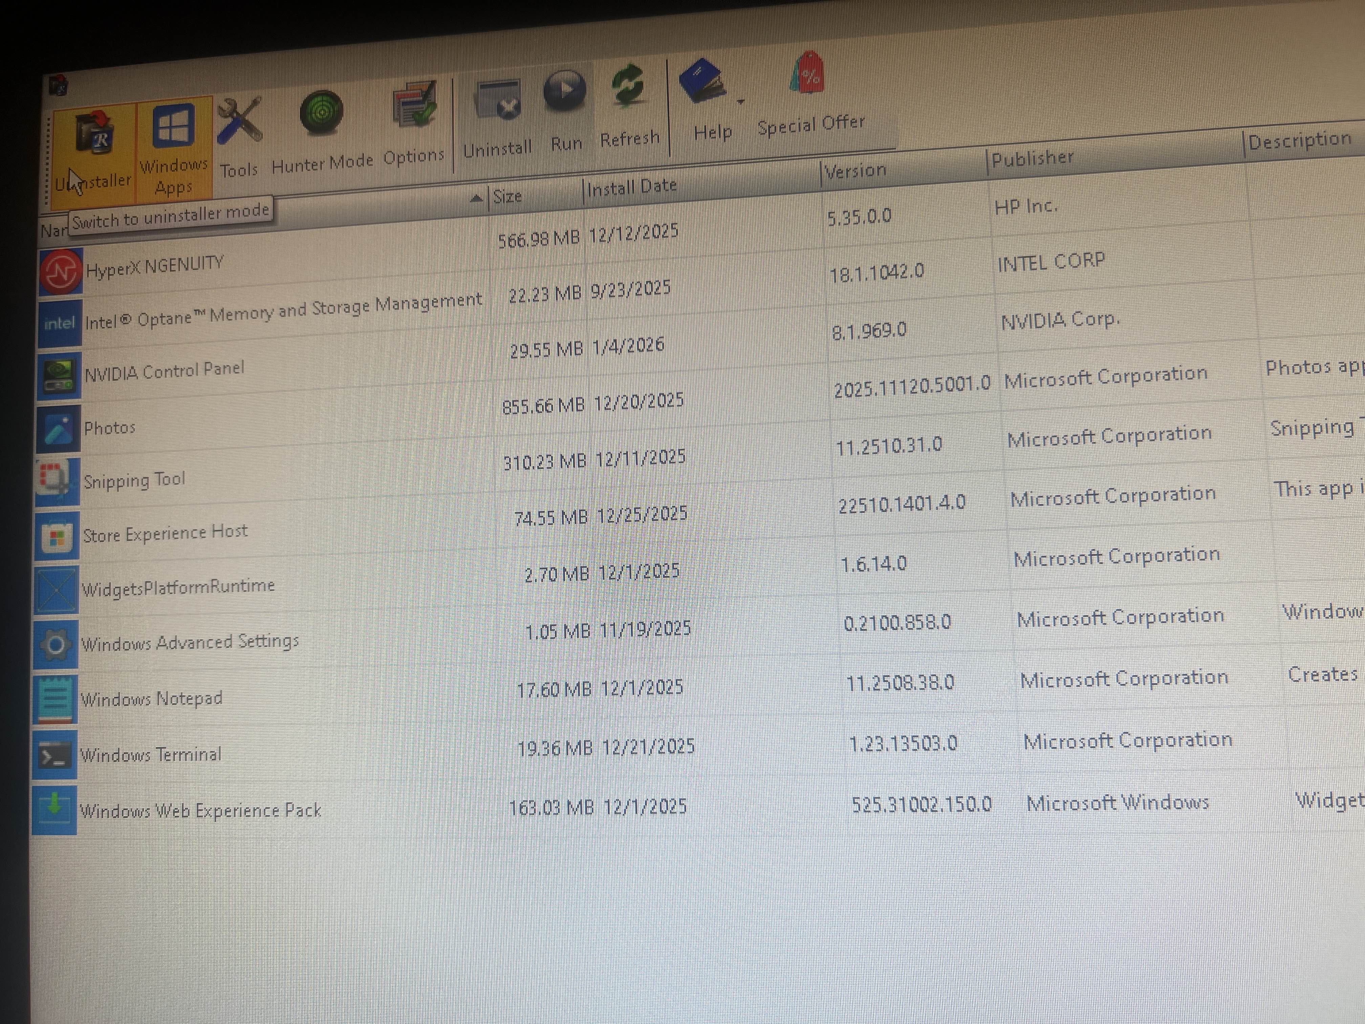Sort list by Publisher header
Viewport: 1365px width, 1024px height.
point(1033,159)
